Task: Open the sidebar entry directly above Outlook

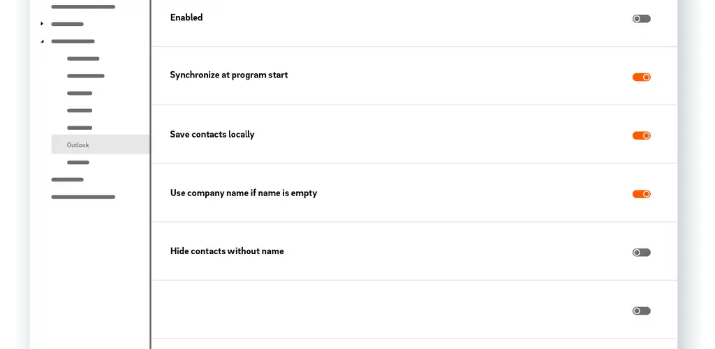Action: [x=80, y=128]
